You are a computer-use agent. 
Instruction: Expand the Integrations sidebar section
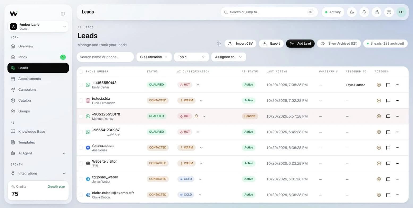pos(38,173)
